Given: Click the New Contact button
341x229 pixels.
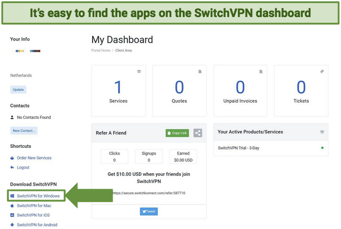Looking at the screenshot, I should click(24, 131).
